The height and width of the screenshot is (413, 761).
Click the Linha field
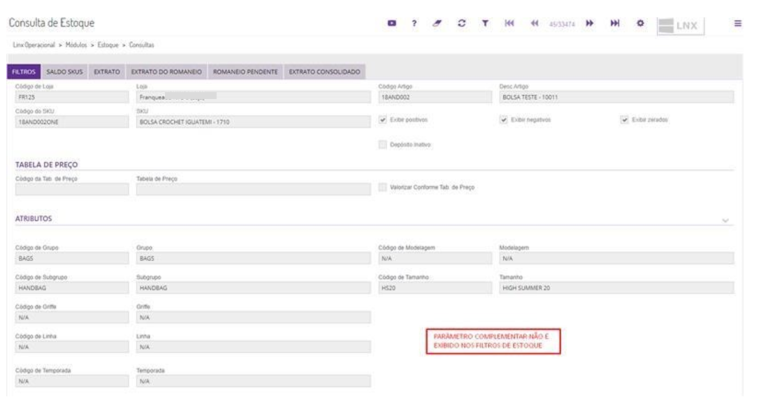point(254,347)
